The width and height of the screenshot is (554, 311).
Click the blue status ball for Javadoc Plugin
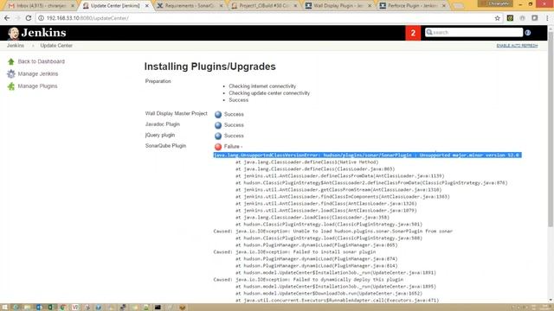point(218,125)
